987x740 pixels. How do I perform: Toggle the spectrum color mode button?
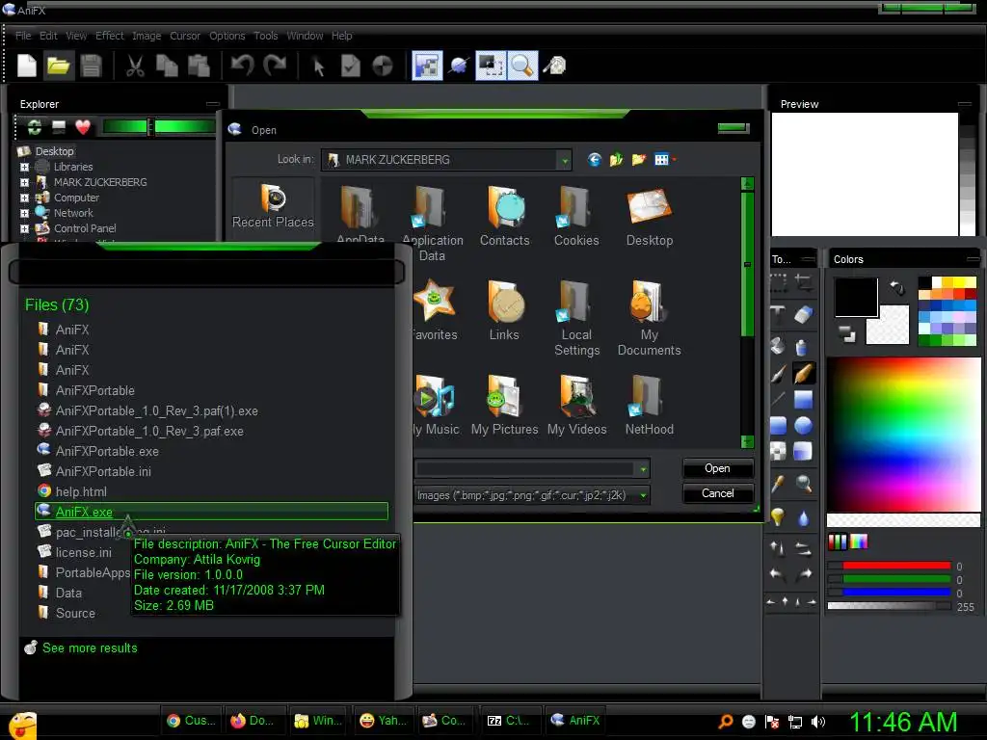click(x=859, y=542)
